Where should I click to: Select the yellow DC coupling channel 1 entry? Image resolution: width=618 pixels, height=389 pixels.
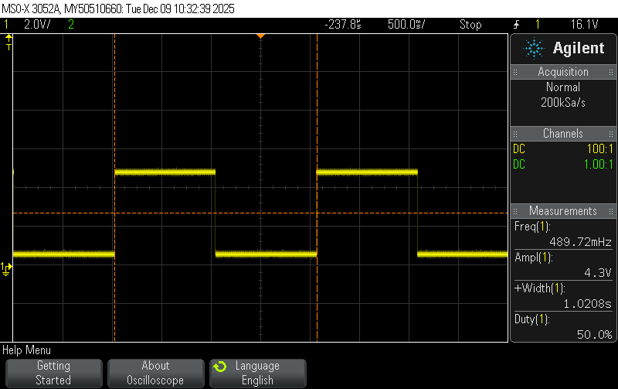(x=519, y=148)
